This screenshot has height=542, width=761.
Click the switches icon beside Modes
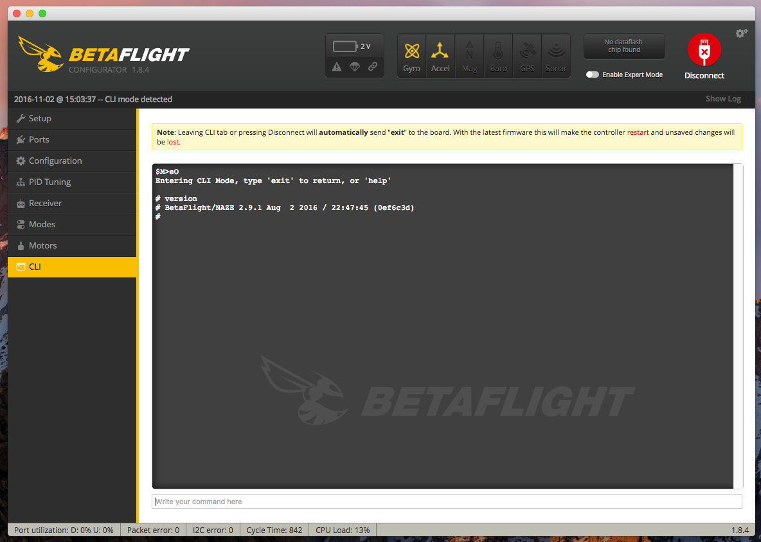tap(21, 225)
